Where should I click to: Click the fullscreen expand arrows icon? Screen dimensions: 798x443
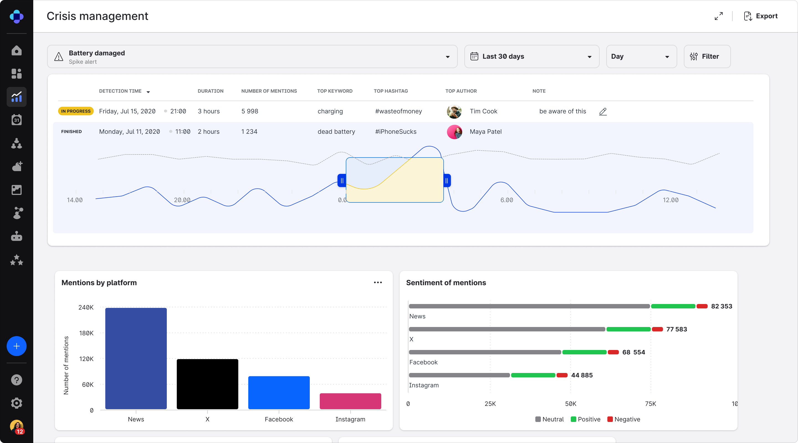tap(719, 16)
